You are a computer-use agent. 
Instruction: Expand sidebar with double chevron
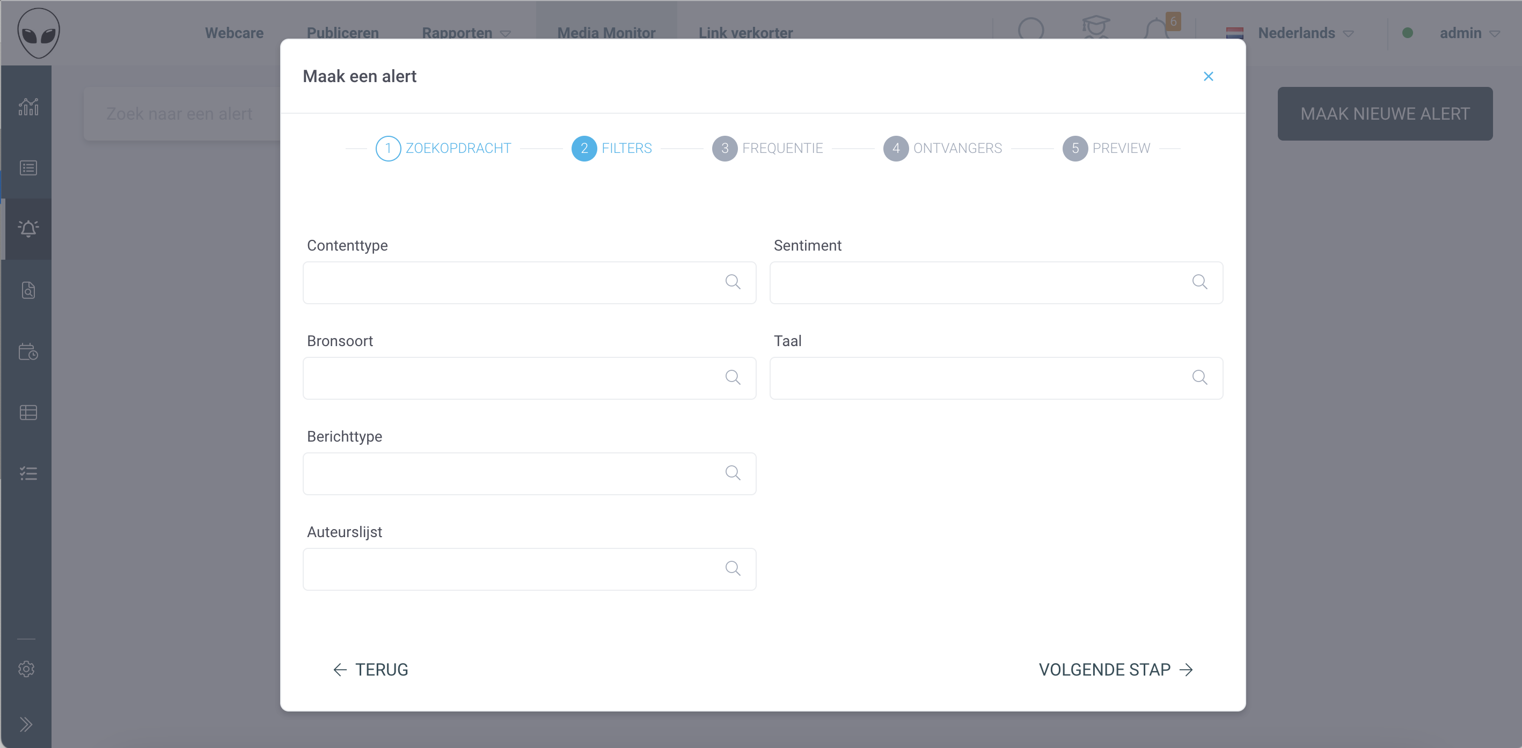[x=26, y=724]
